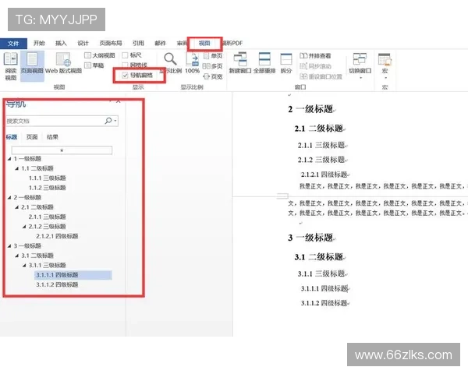Open the 邮件 (Mailings) ribbon tab
This screenshot has width=468, height=374.
point(160,44)
